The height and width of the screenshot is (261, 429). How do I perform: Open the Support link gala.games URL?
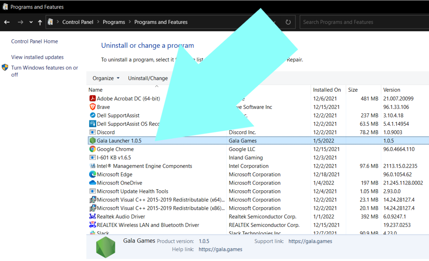pyautogui.click(x=310, y=241)
